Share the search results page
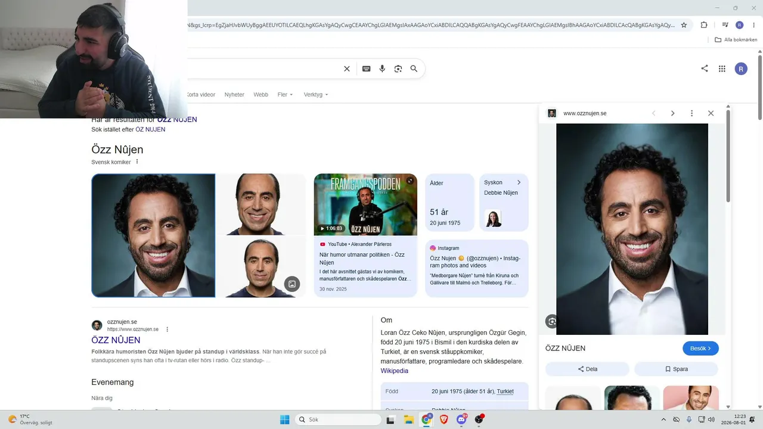 (x=705, y=69)
